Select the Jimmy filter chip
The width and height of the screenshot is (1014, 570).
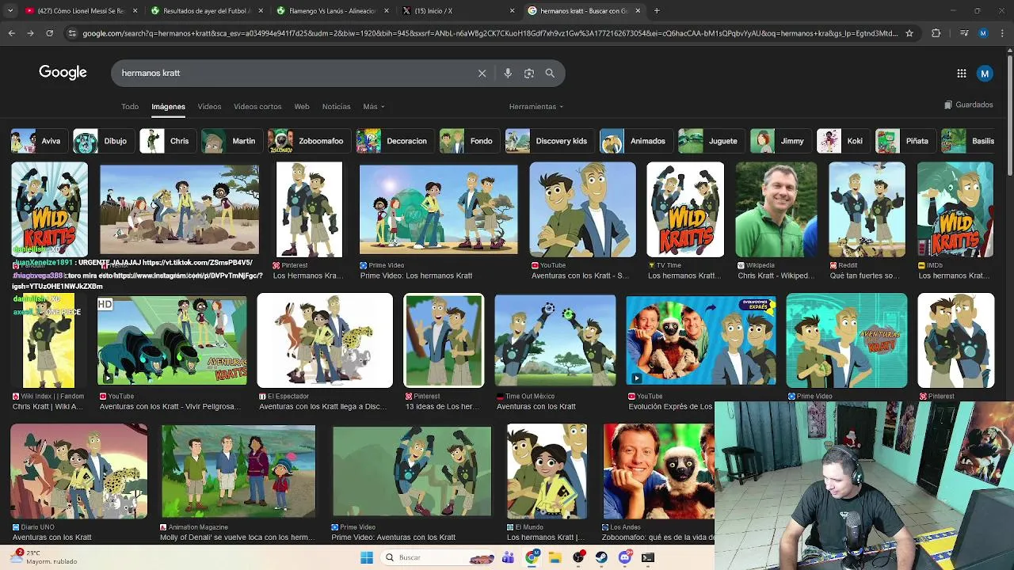(x=780, y=141)
